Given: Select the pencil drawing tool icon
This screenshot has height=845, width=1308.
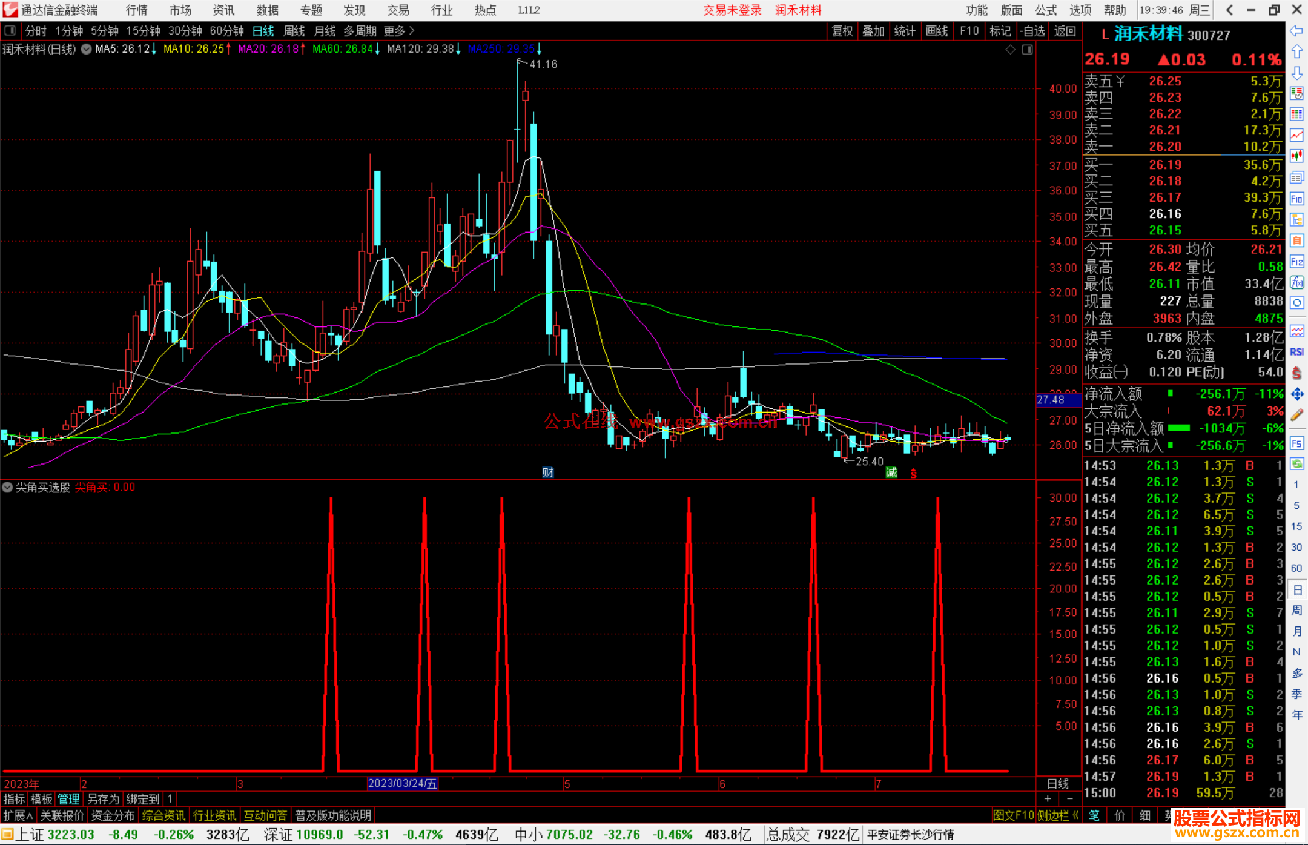Looking at the screenshot, I should [1296, 415].
